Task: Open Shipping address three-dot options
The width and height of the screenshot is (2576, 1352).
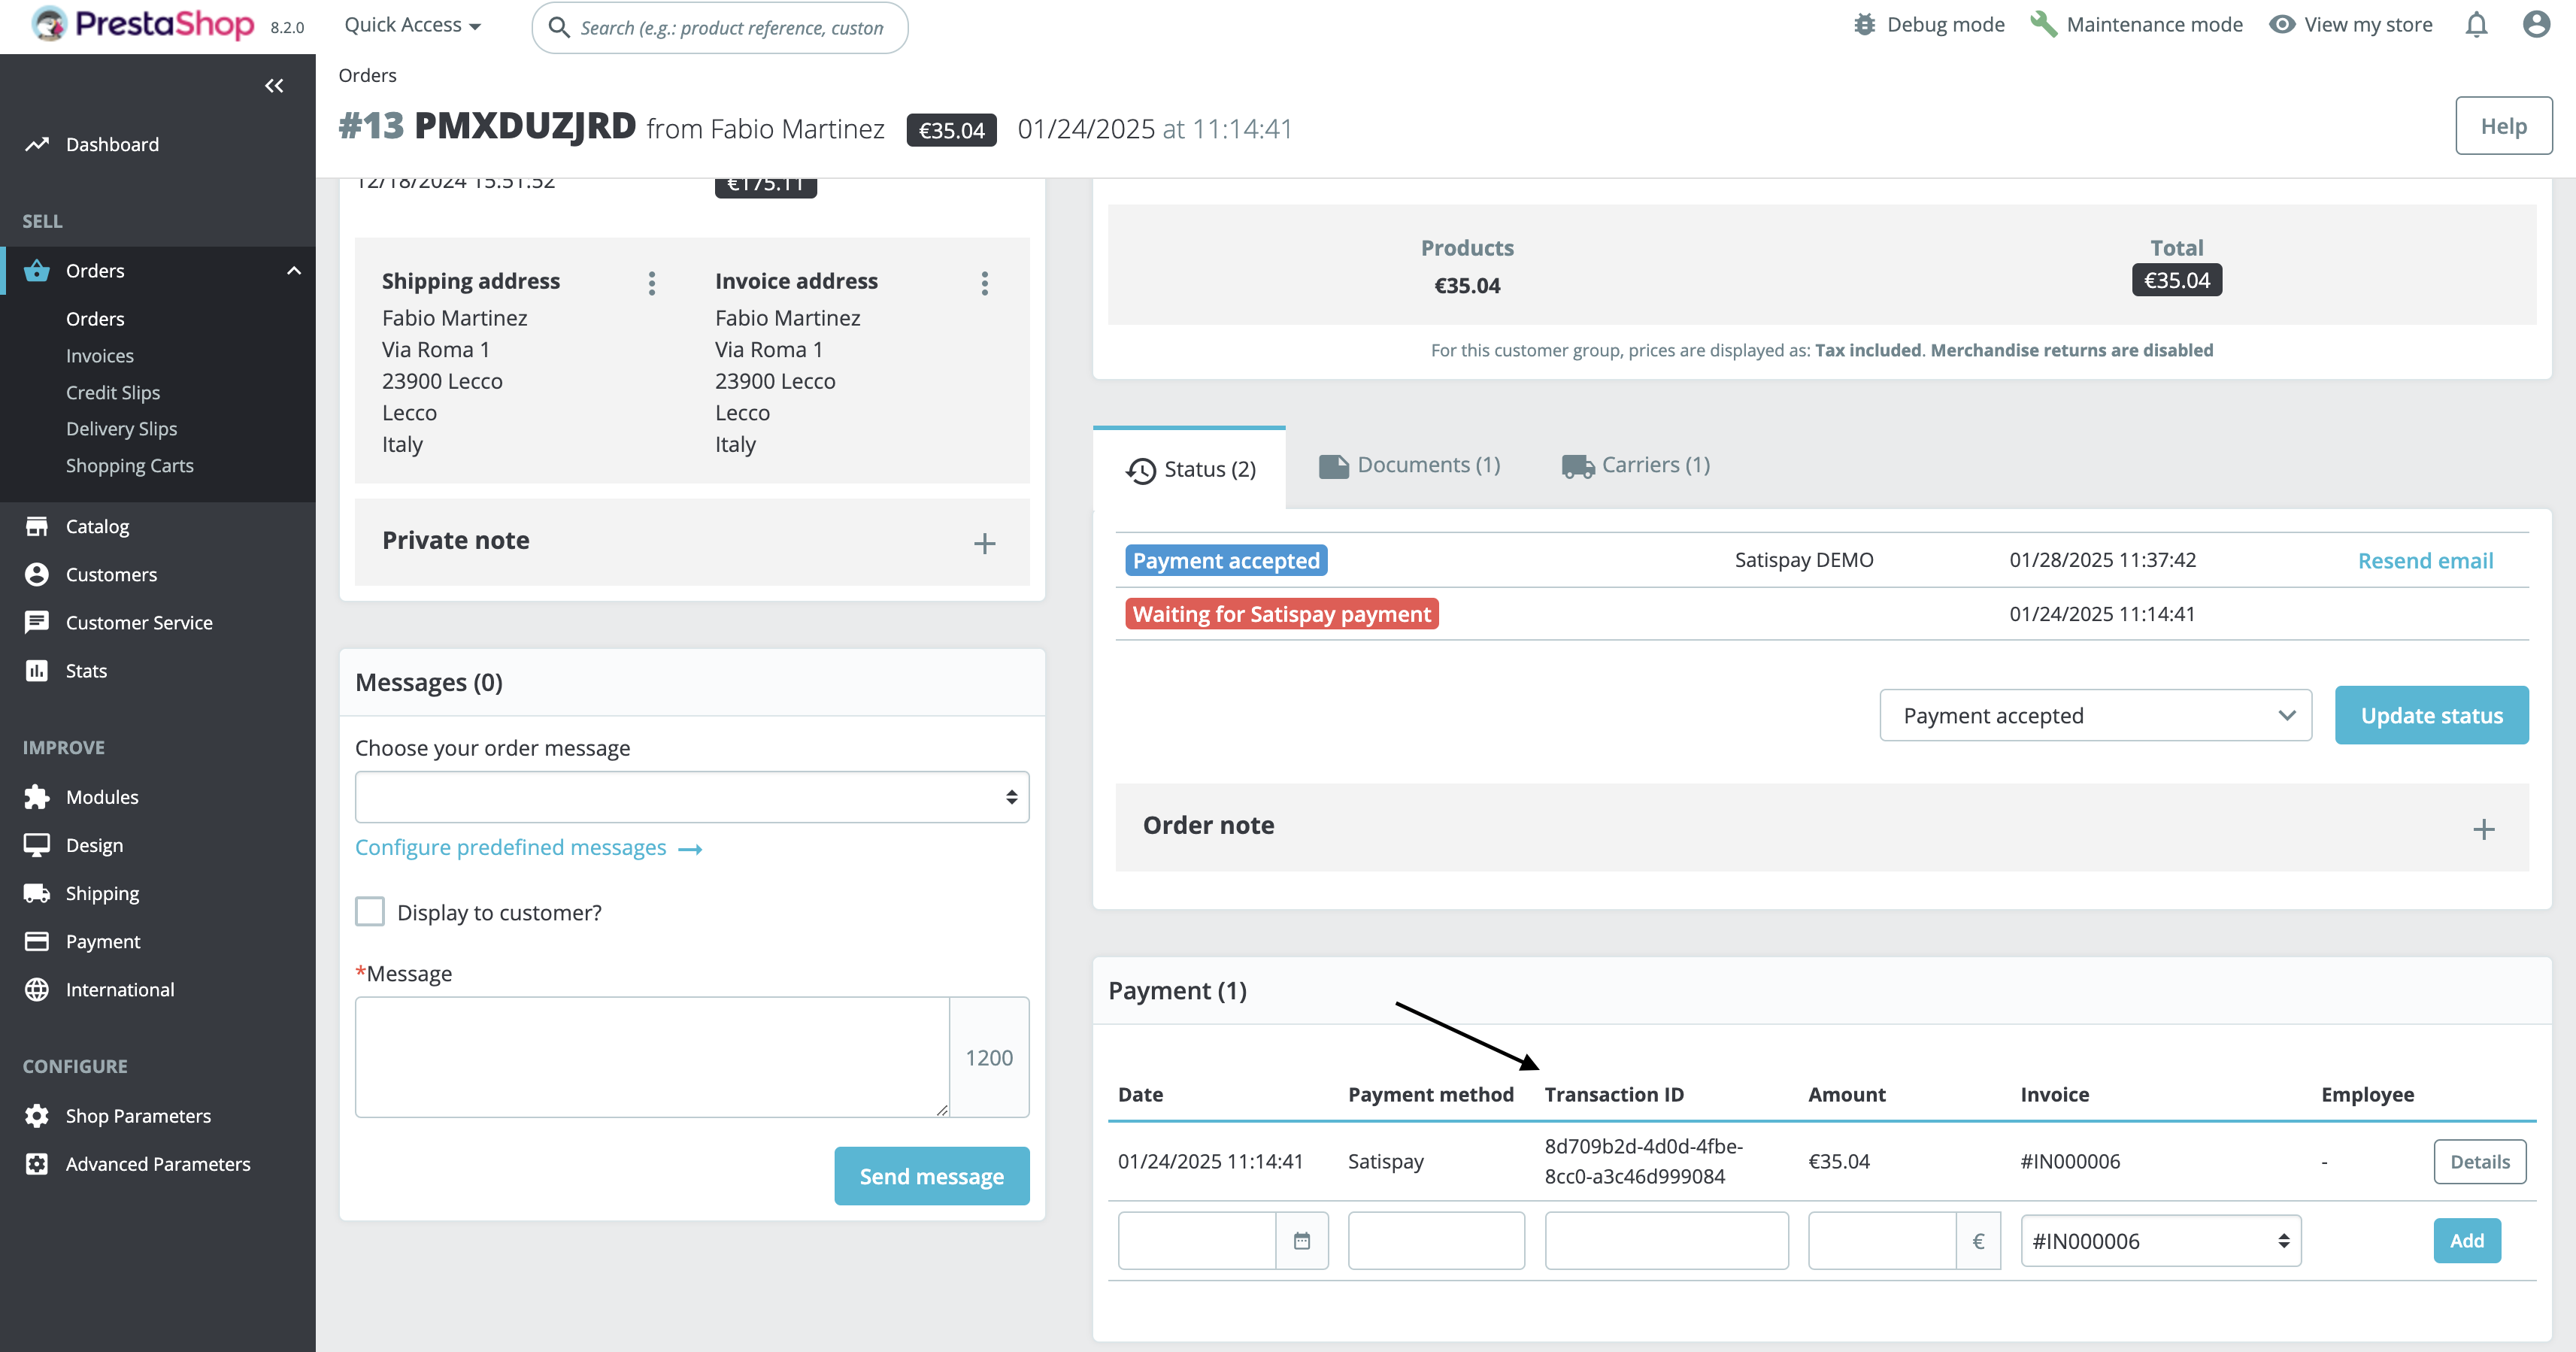Action: point(652,283)
